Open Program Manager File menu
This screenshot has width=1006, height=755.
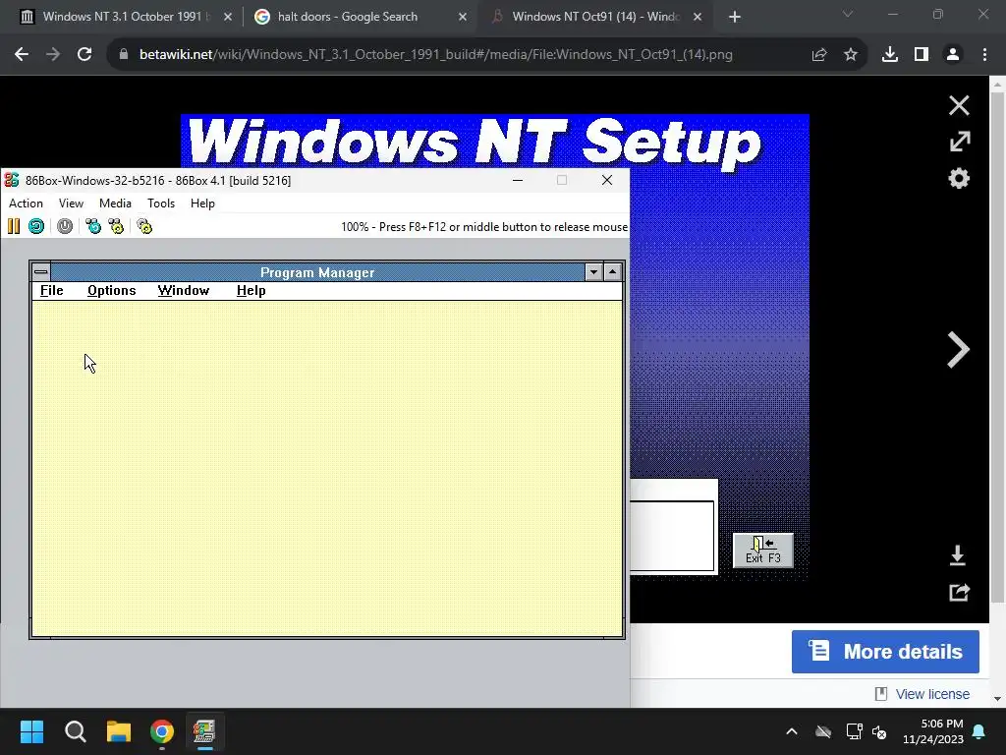coord(51,291)
